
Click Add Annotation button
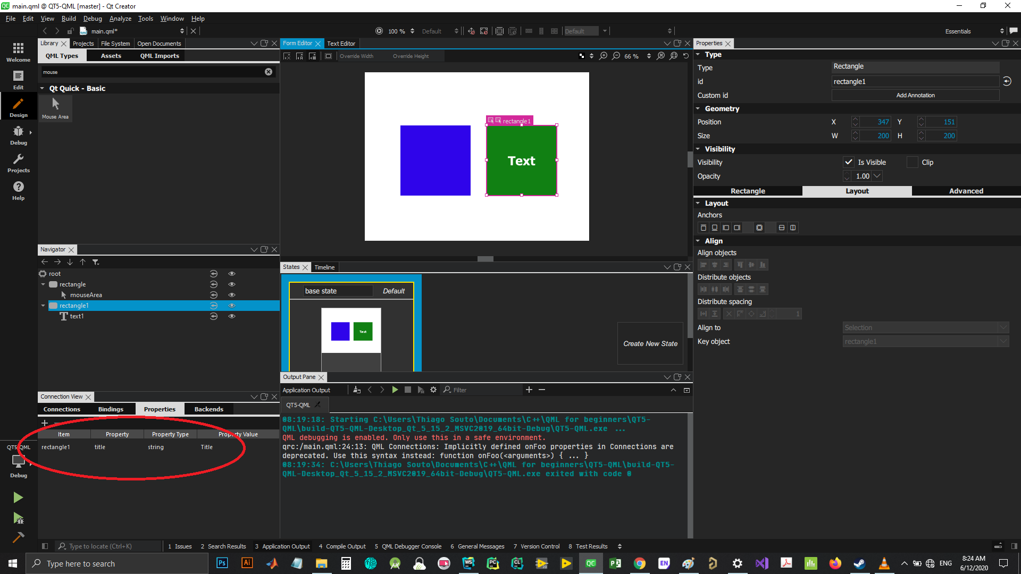(x=915, y=95)
